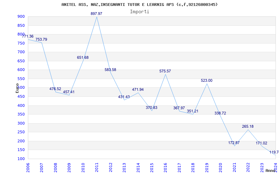The image size is (279, 174).
Task: Click the y-axis value 700
Action: click(21, 52)
